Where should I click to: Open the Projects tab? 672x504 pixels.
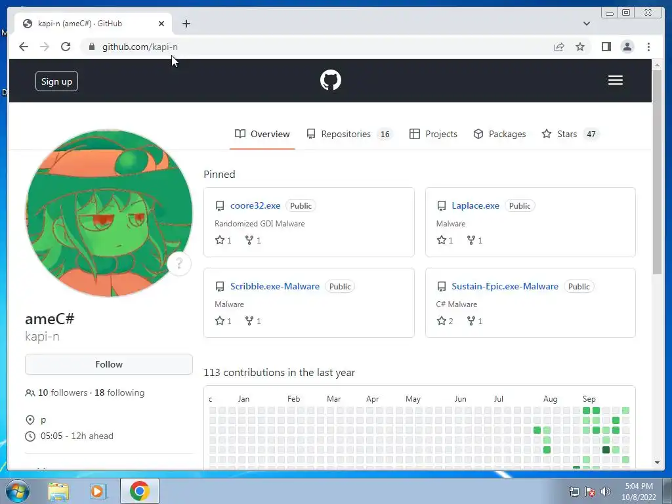433,134
